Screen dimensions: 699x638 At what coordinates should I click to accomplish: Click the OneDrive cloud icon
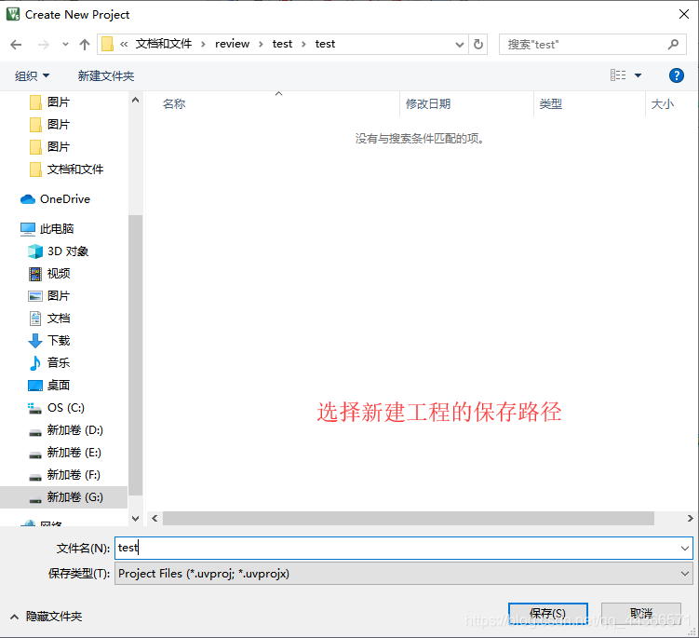(x=28, y=199)
